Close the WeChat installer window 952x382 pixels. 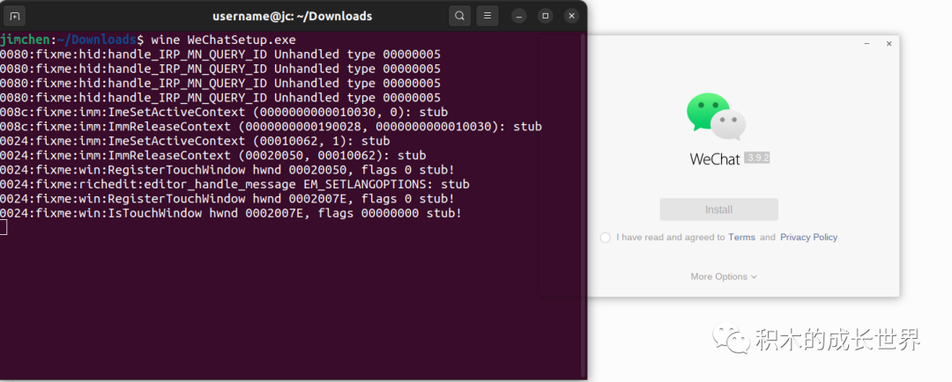[x=889, y=44]
